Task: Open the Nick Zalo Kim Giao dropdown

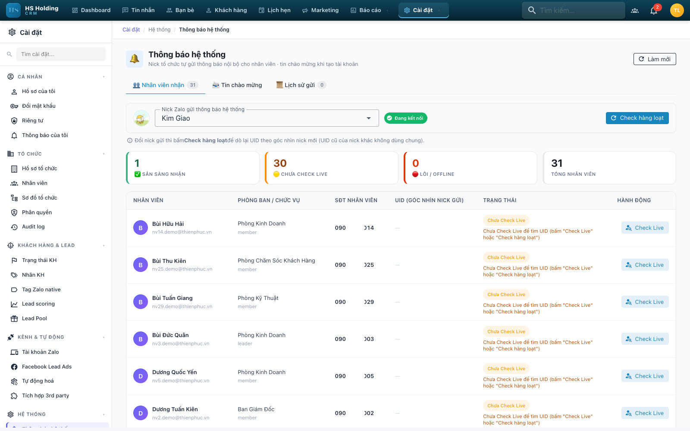Action: [267, 118]
